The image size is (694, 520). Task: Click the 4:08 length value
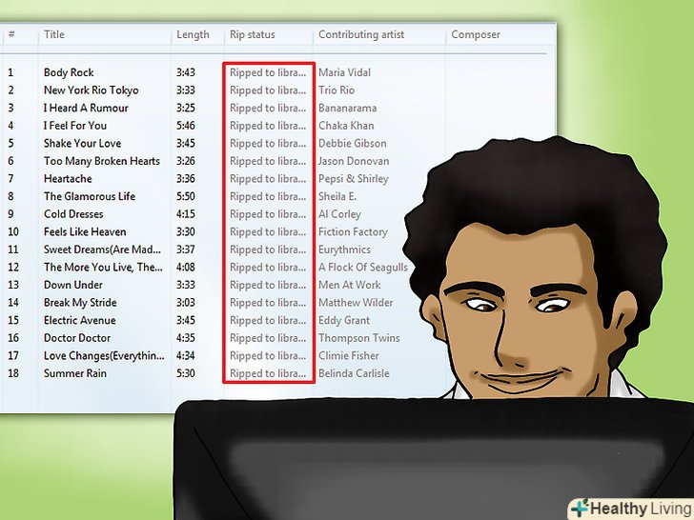tap(186, 267)
